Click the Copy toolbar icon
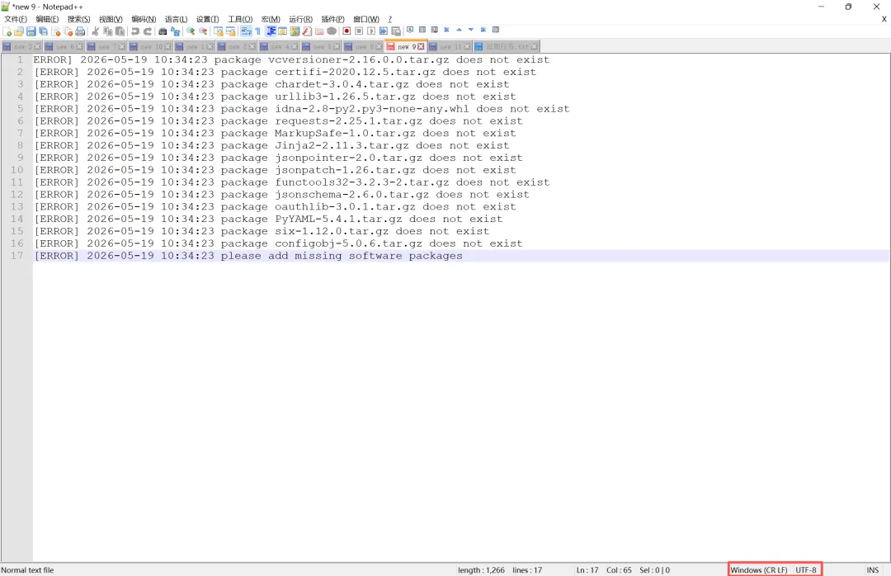 coord(107,31)
